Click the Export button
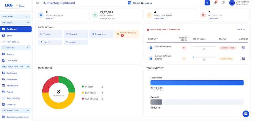253x121 pixels. (x=50, y=42)
